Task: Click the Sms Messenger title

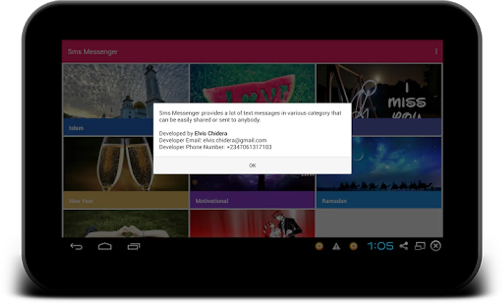Action: pos(93,52)
